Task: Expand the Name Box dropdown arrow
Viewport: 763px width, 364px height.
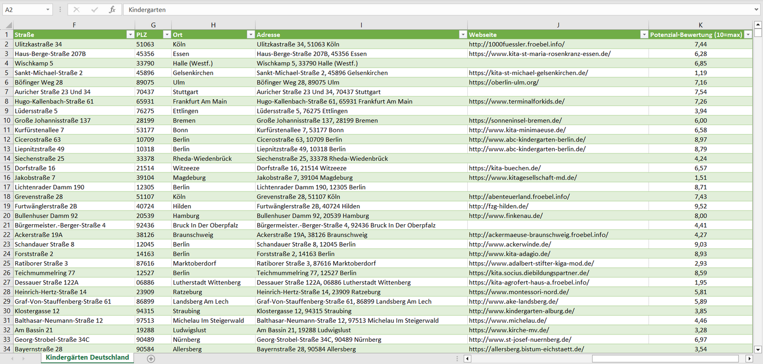Action: (48, 9)
